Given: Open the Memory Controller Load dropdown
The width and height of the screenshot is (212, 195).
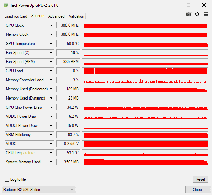Looking at the screenshot, I should 51,80.
